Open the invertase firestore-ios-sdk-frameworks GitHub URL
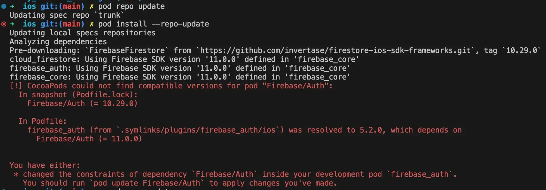This screenshot has height=190, width=546. coord(335,50)
